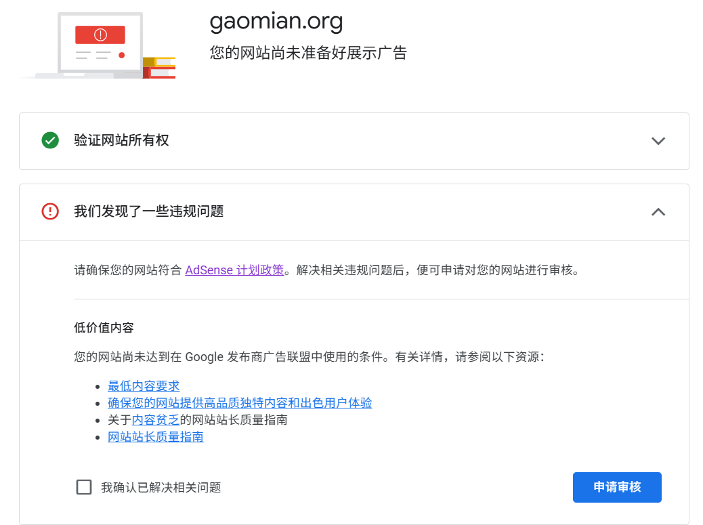The width and height of the screenshot is (703, 525).
Task: Click the 低价值内容 heading
Action: pos(104,328)
